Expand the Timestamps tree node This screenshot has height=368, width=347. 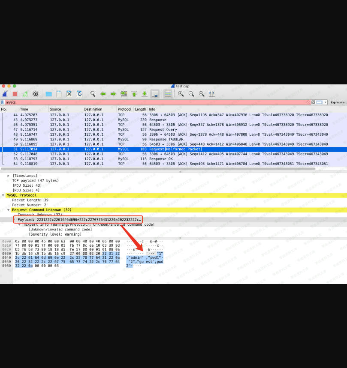pyautogui.click(x=8, y=176)
